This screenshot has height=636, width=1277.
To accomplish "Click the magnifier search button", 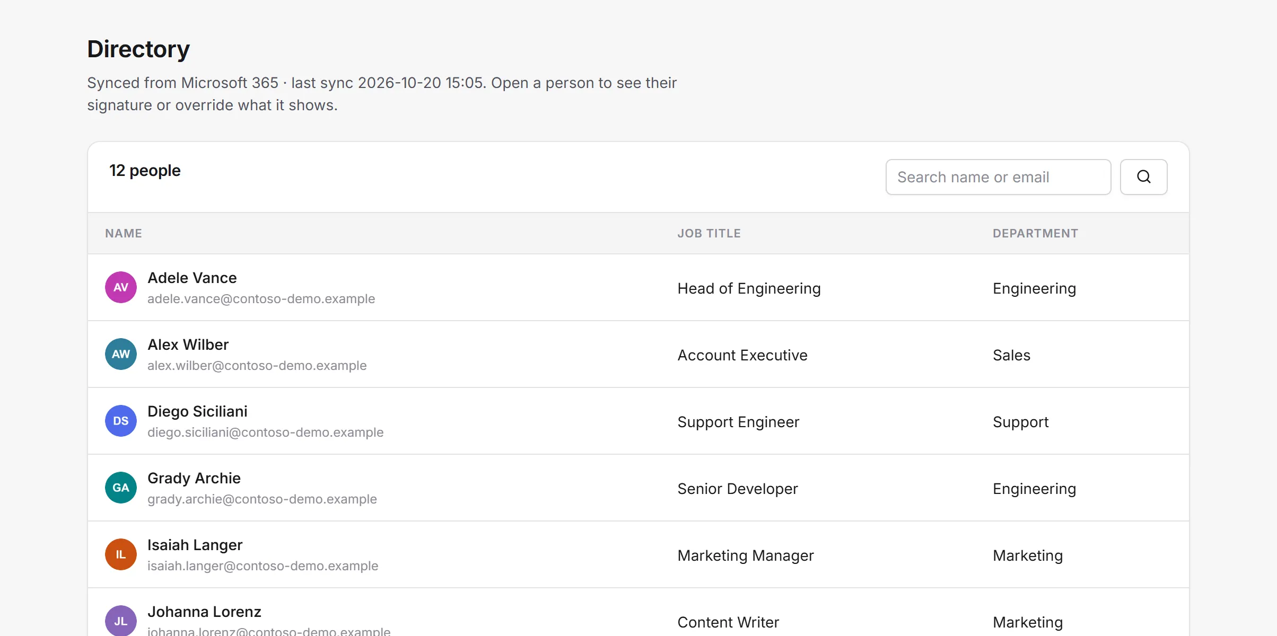I will [1143, 177].
